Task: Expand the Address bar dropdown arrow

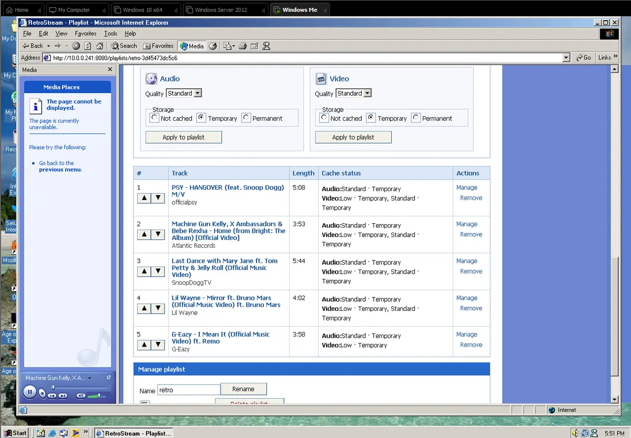Action: [x=566, y=58]
